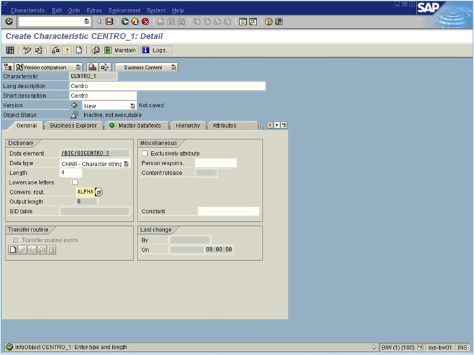Open the Data type dropdown

coord(126,164)
